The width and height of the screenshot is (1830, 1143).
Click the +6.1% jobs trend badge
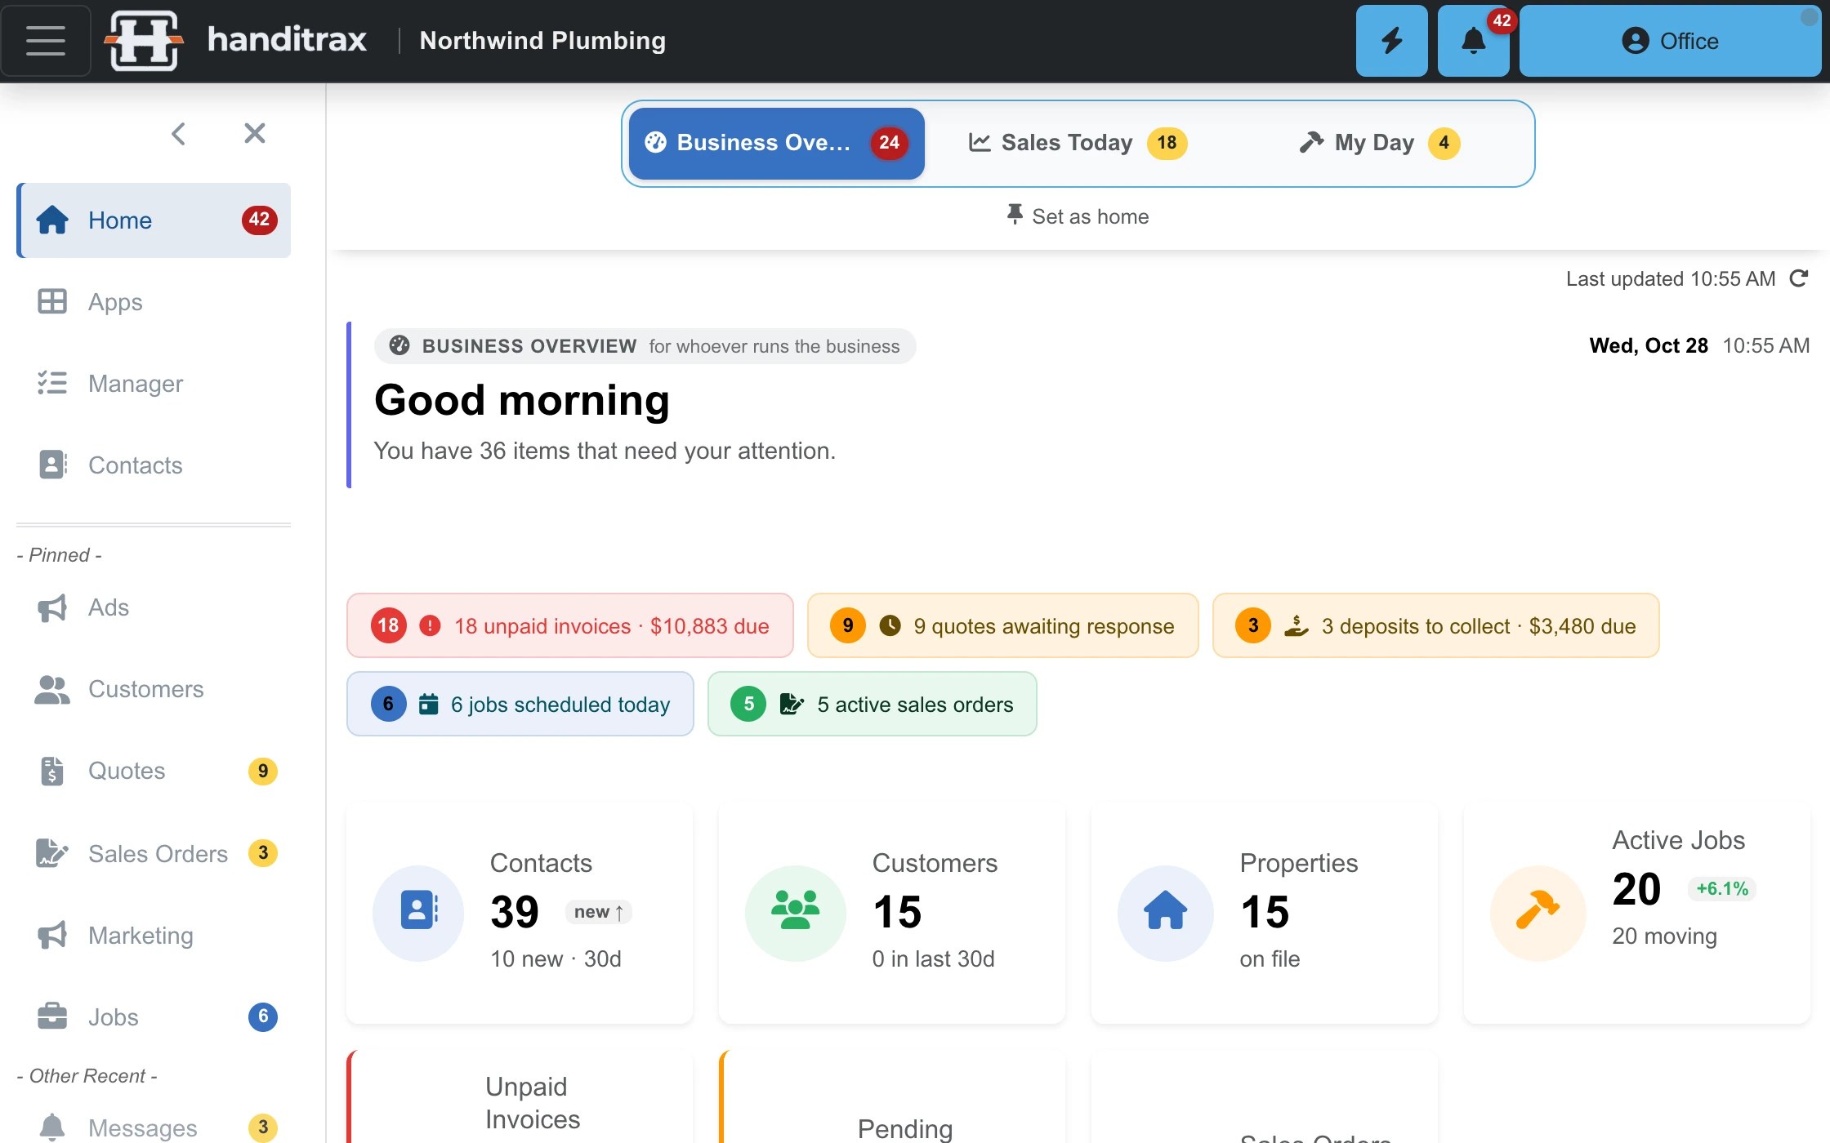1722,889
